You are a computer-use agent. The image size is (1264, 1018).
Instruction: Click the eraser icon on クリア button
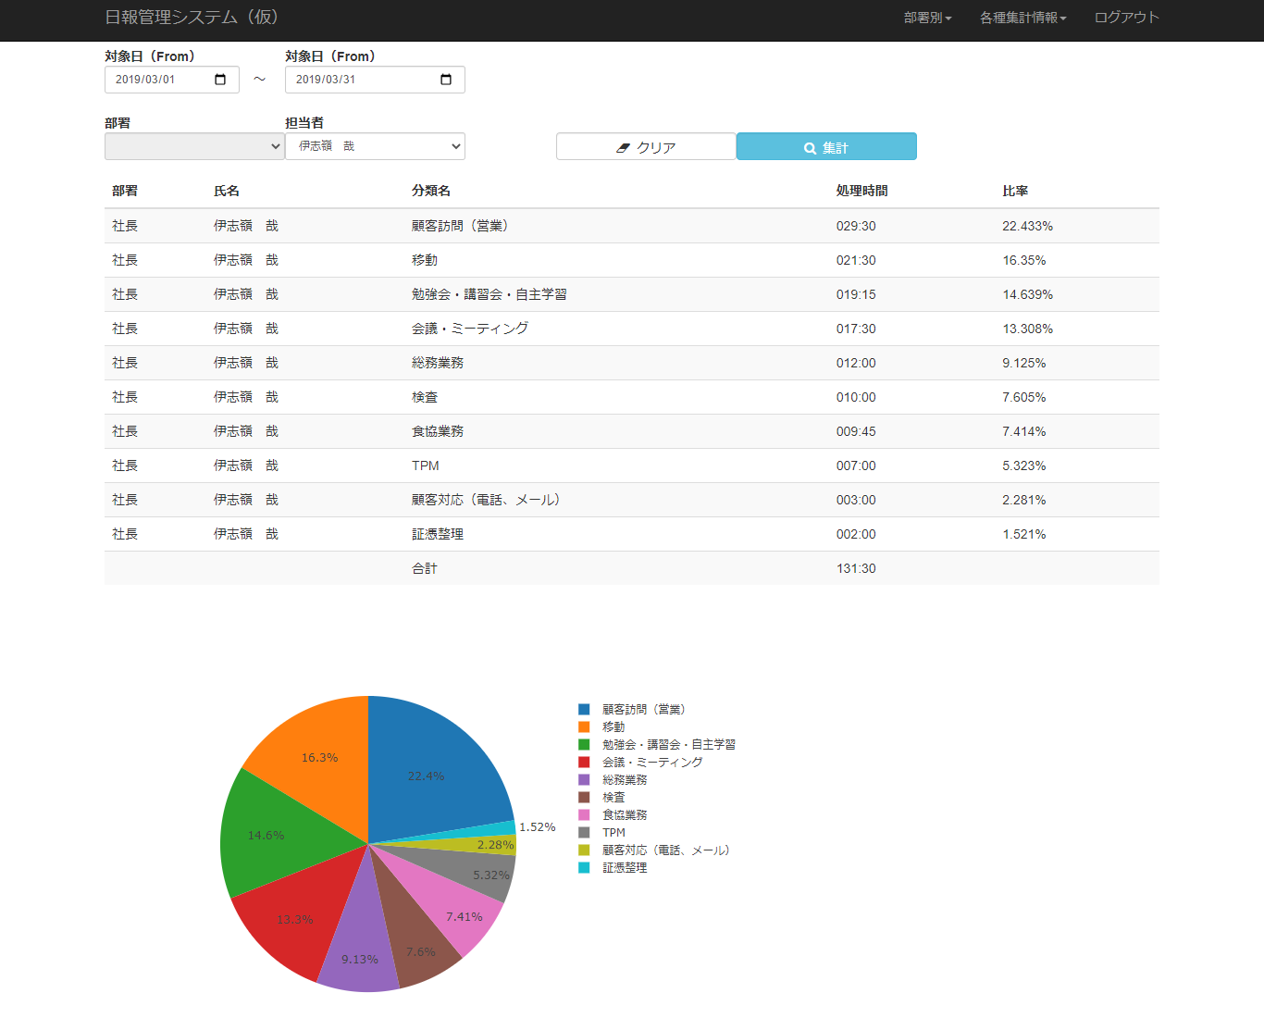coord(623,148)
